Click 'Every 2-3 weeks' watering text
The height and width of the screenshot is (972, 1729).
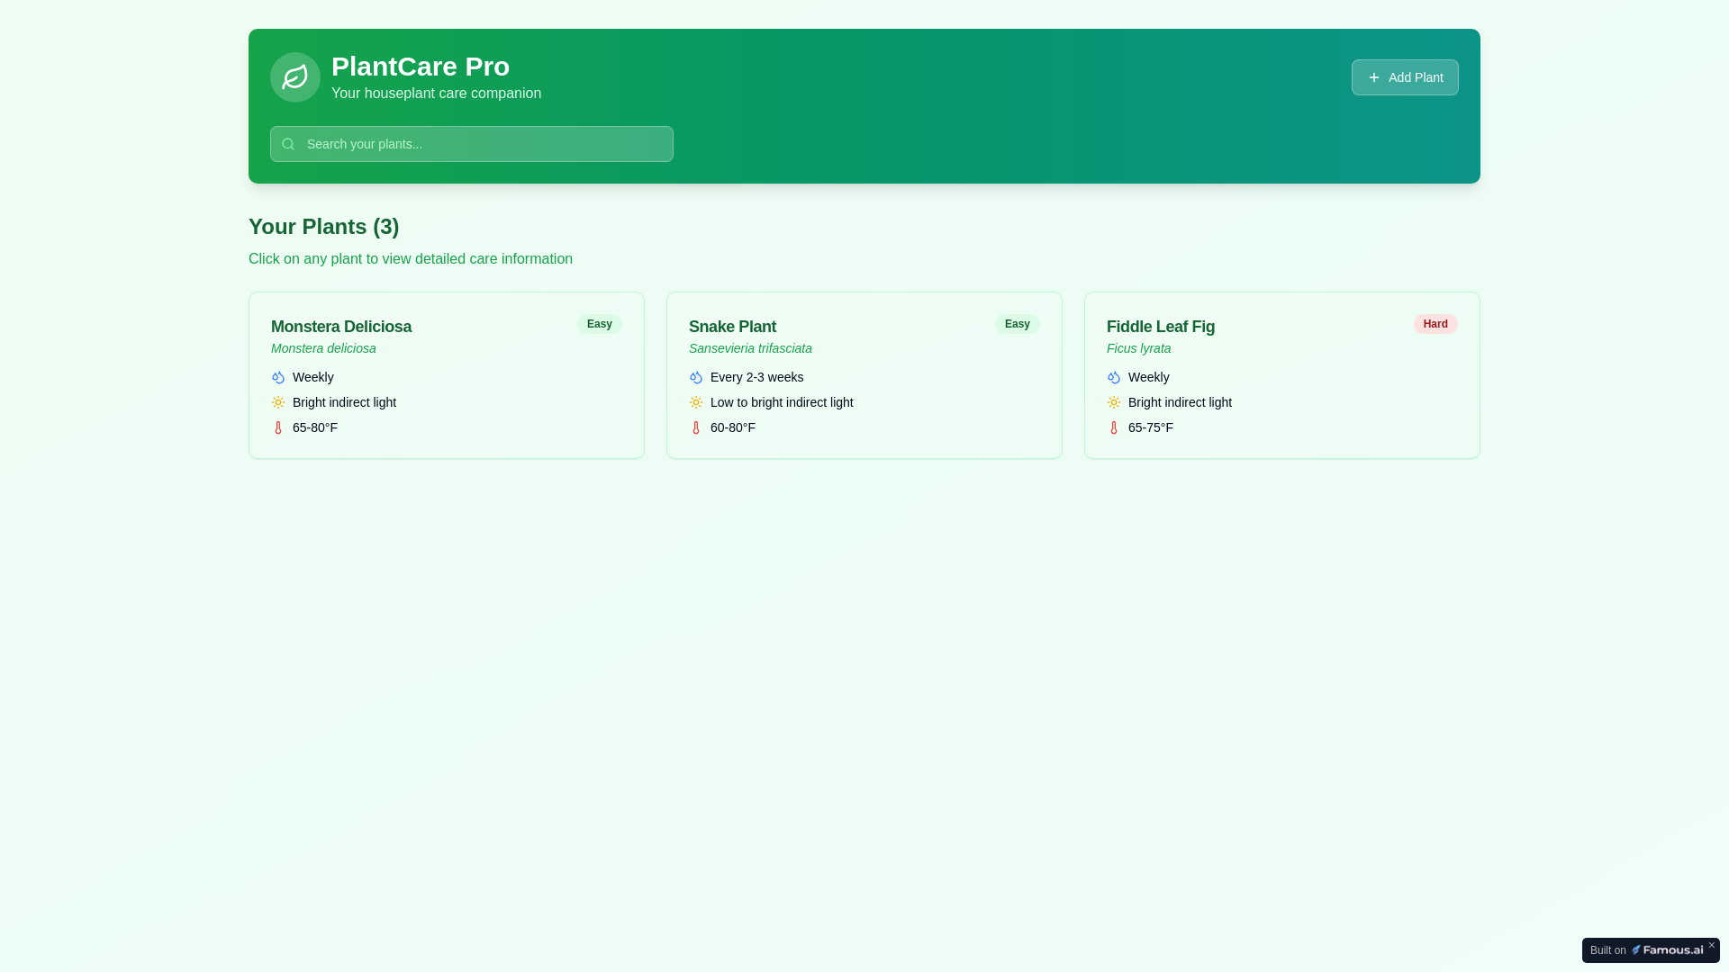click(756, 377)
